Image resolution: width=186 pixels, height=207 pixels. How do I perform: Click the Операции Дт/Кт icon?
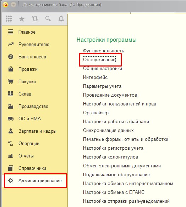tap(11, 143)
